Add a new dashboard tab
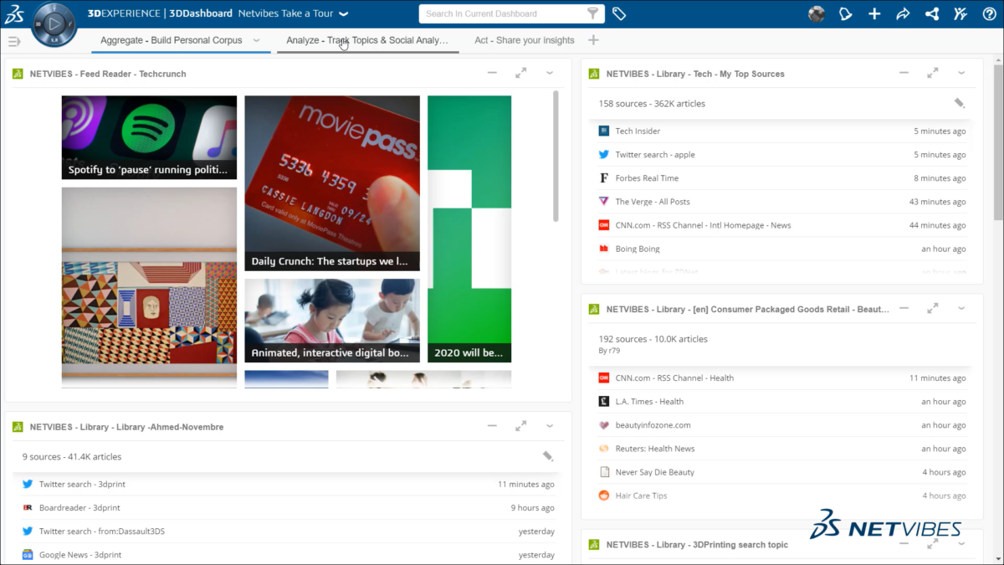 [593, 40]
